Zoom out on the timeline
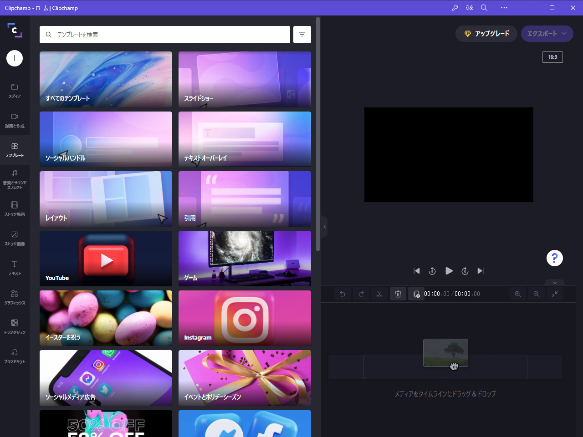Viewport: 583px width, 437px height. 537,294
